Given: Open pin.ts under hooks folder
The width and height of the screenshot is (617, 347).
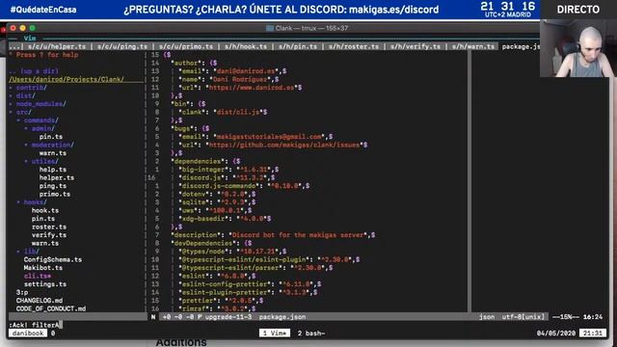Looking at the screenshot, I should 43,219.
